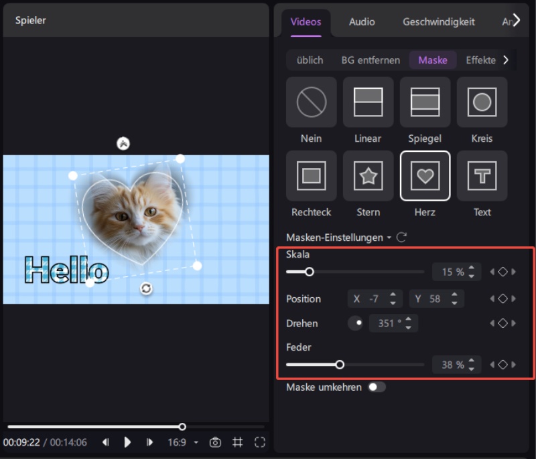
Task: Select the Text mask shape
Action: (482, 177)
